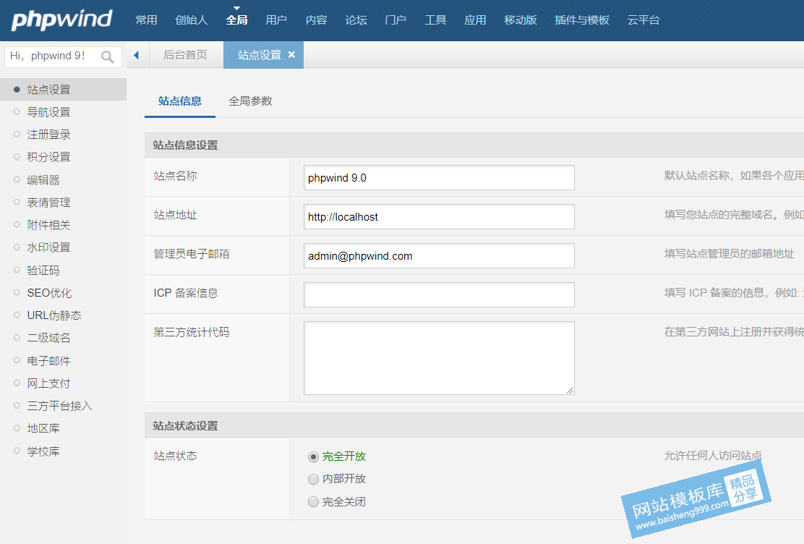Open the 内容 top menu

317,20
